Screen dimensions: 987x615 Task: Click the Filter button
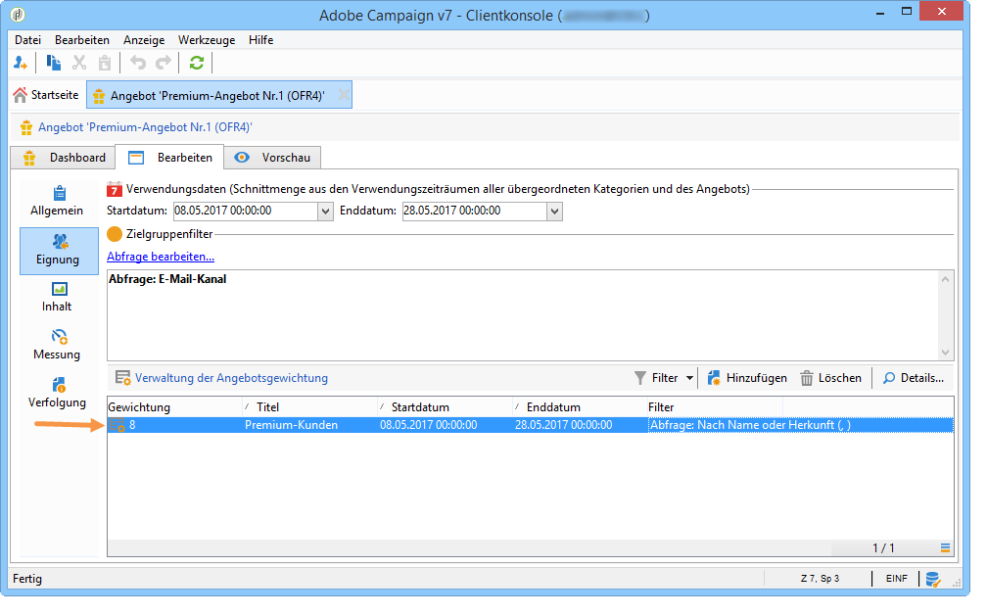656,378
